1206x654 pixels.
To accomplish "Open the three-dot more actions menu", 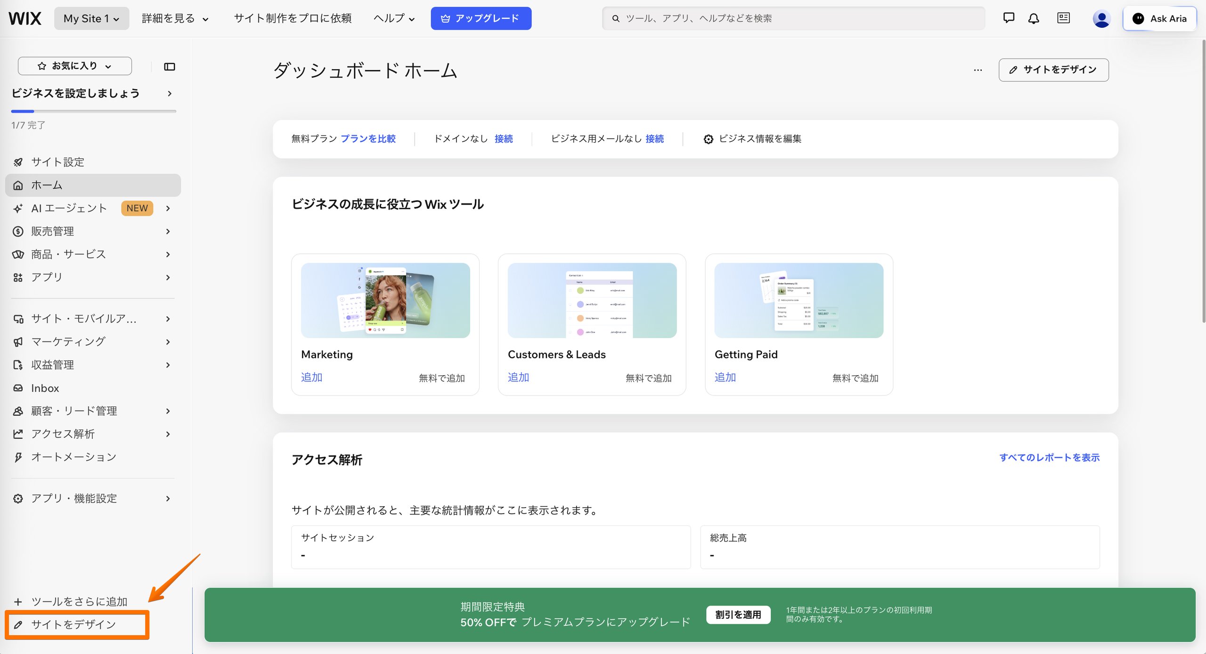I will tap(978, 70).
